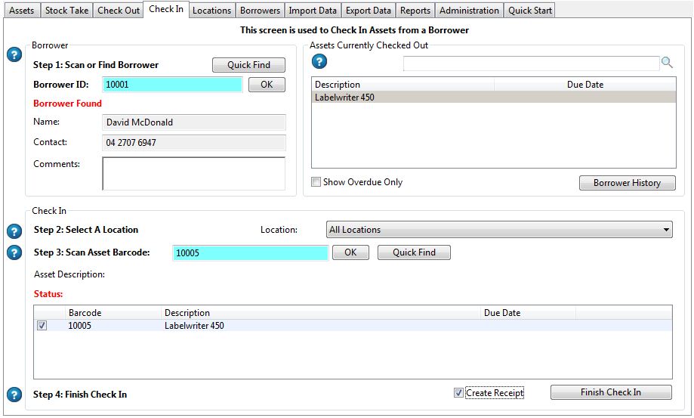This screenshot has width=694, height=418.
Task: Open help for Assets Currently Checked Out
Action: pos(319,62)
